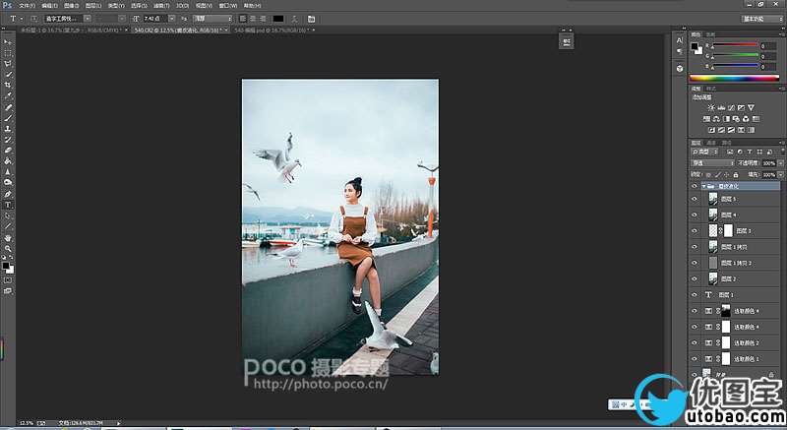
Task: Hide layer 图层 1 拷贝
Action: pos(695,247)
